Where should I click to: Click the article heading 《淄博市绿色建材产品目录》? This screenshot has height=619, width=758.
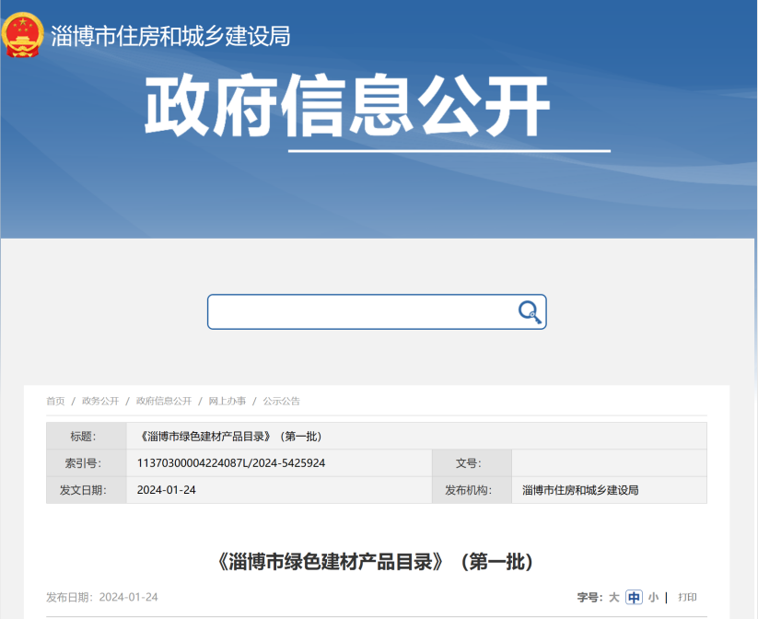(375, 562)
